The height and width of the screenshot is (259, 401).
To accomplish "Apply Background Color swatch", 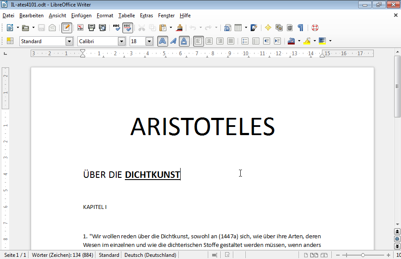I will point(322,41).
